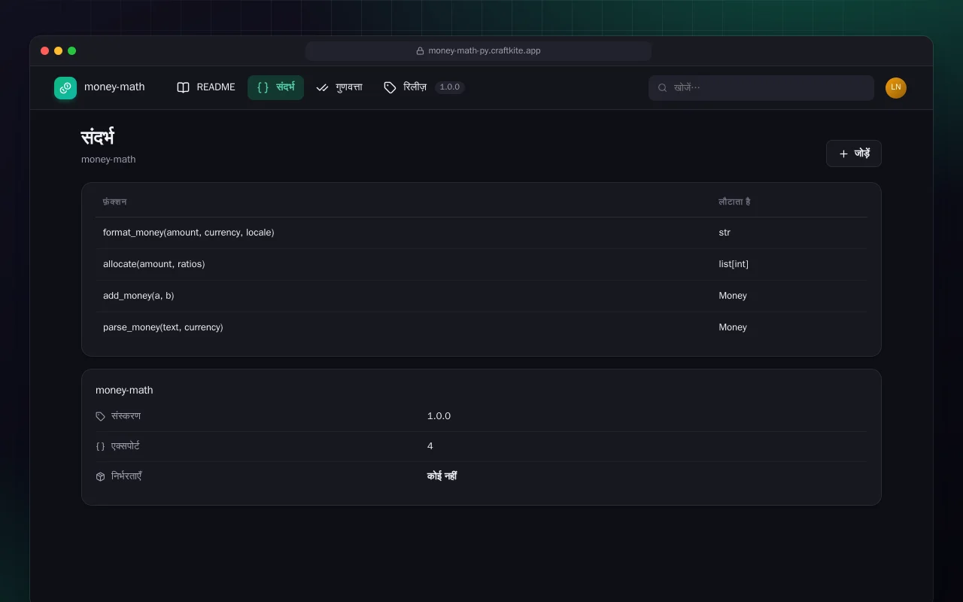Click Money return type of parse_money
Screen dimensions: 963x602
pos(733,327)
